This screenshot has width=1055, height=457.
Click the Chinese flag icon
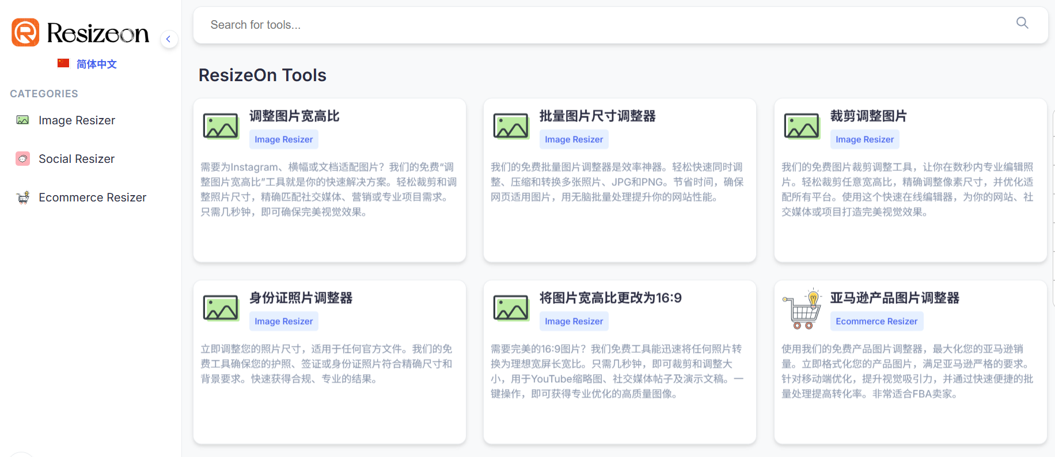point(63,63)
